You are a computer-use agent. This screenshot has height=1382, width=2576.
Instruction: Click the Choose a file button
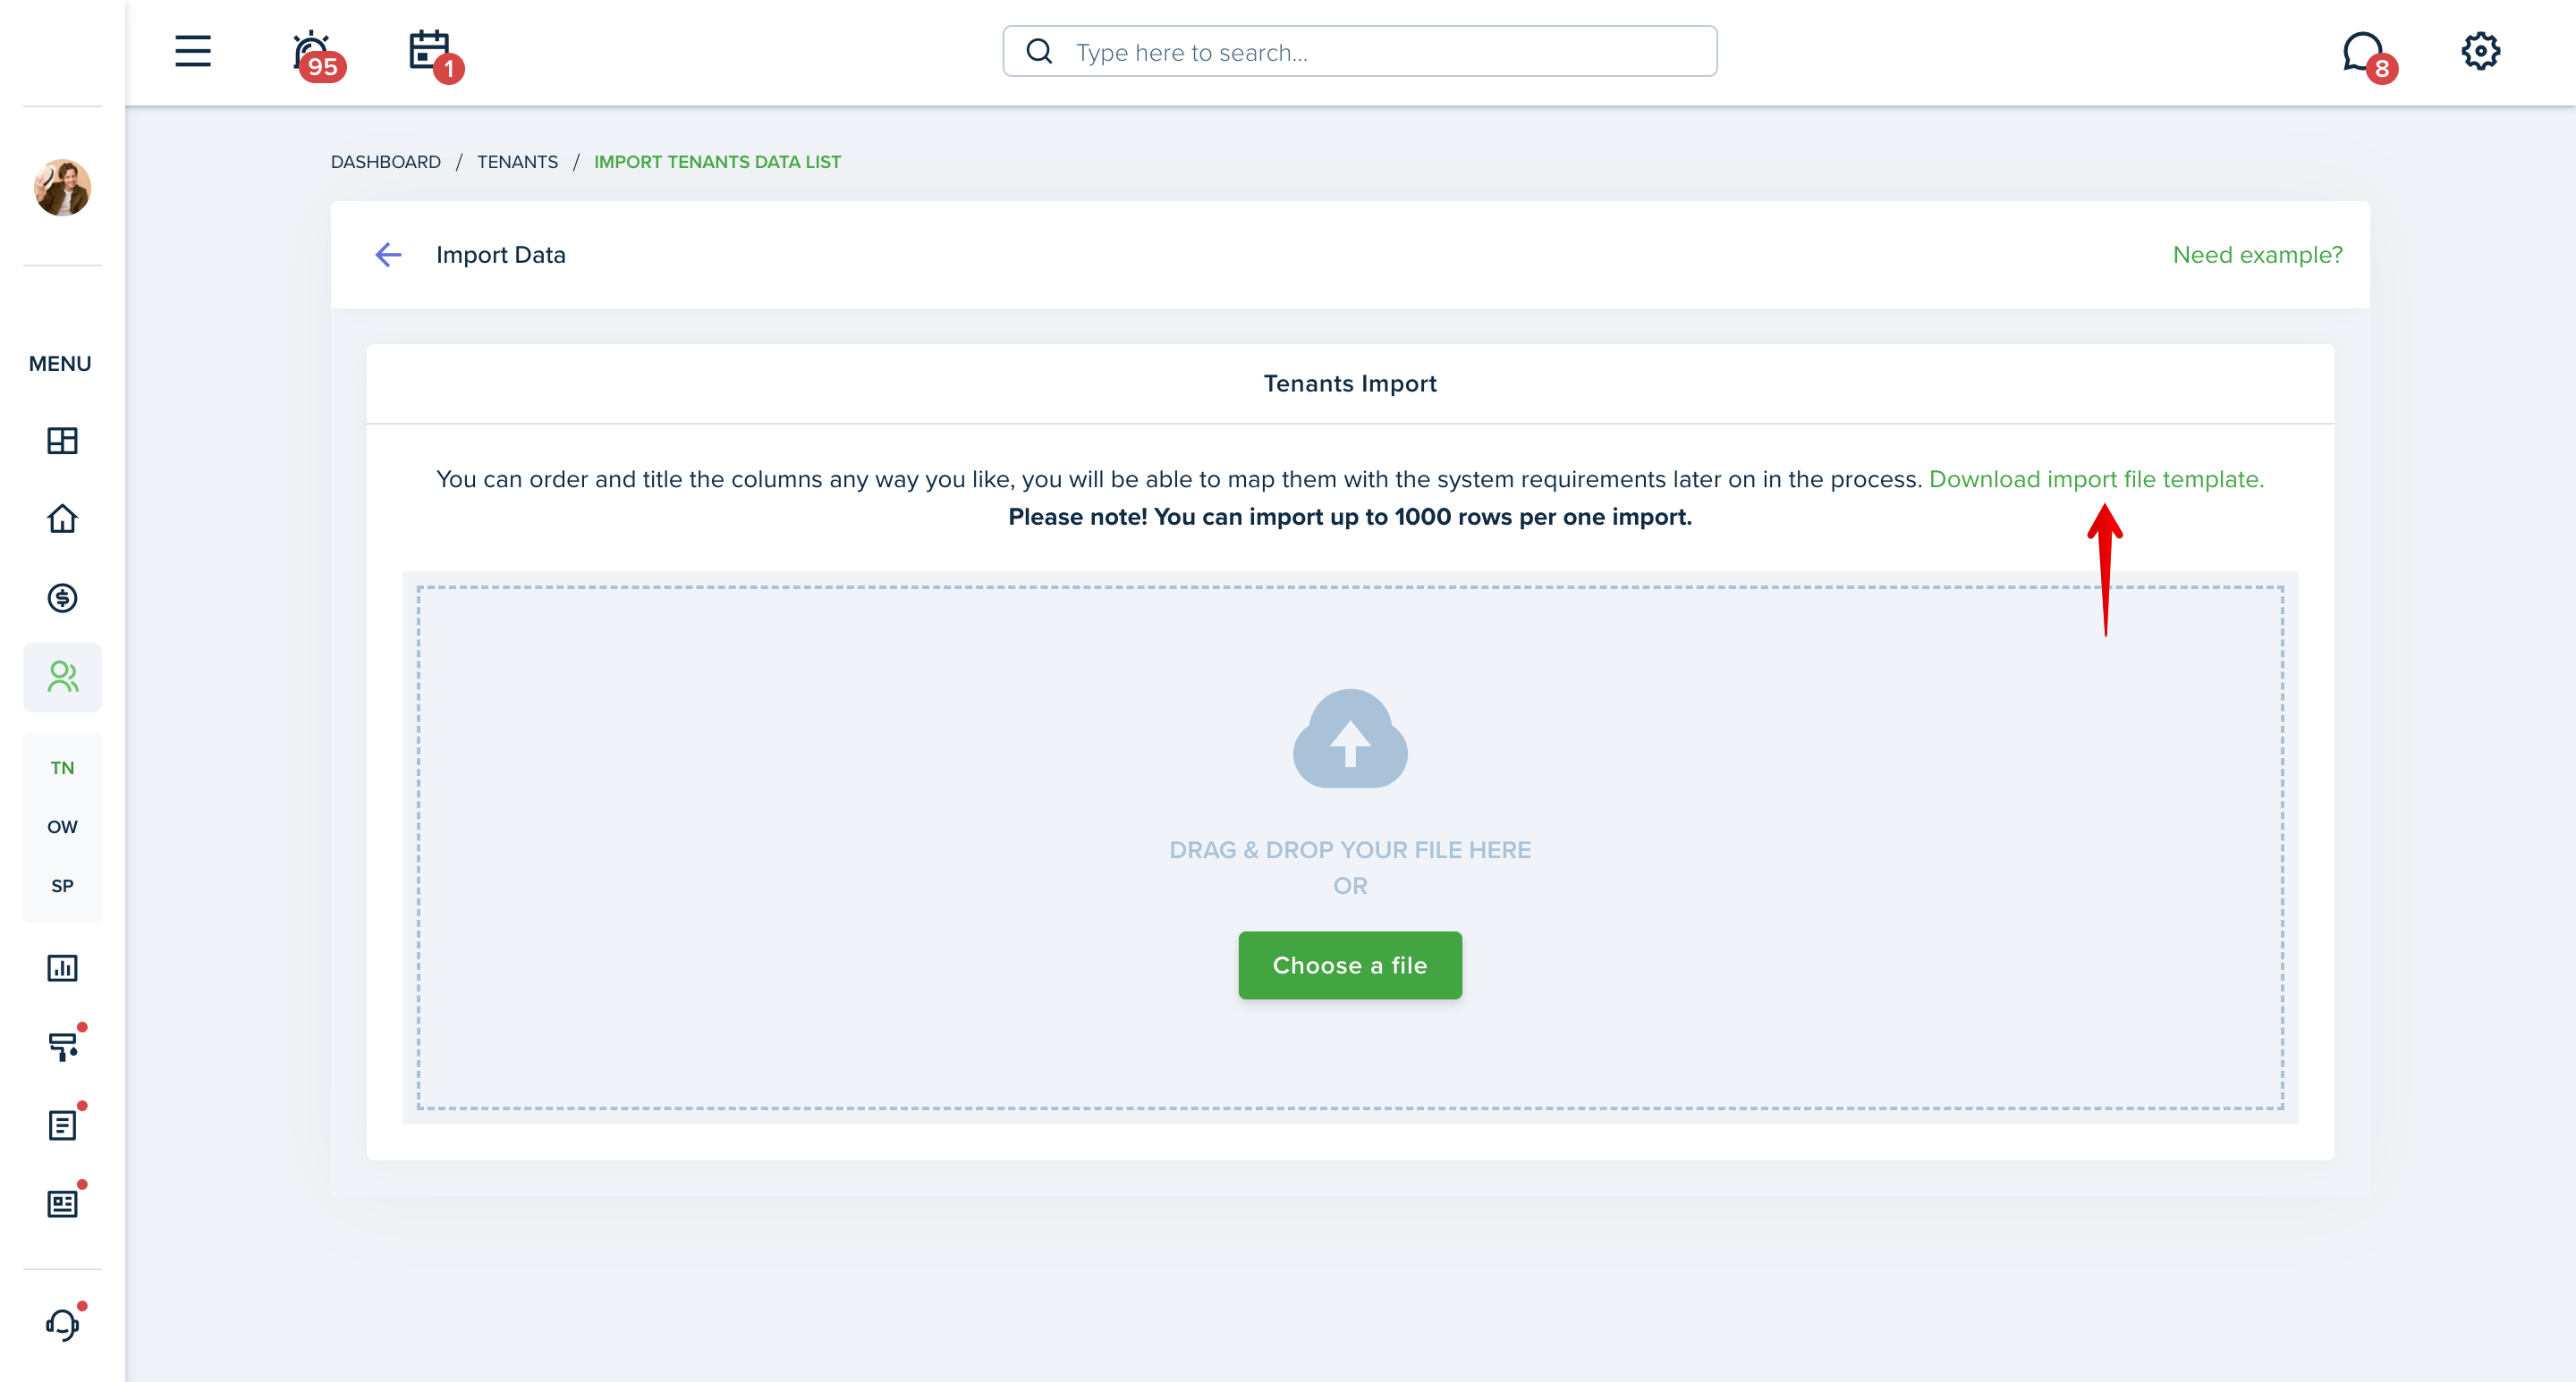(1350, 965)
